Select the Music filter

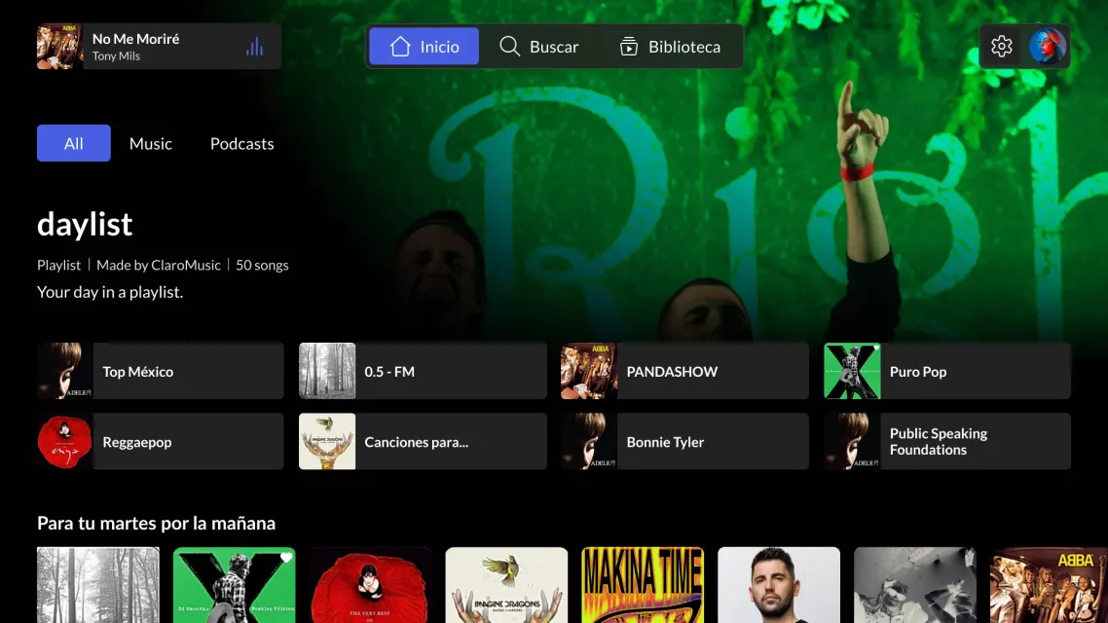151,143
